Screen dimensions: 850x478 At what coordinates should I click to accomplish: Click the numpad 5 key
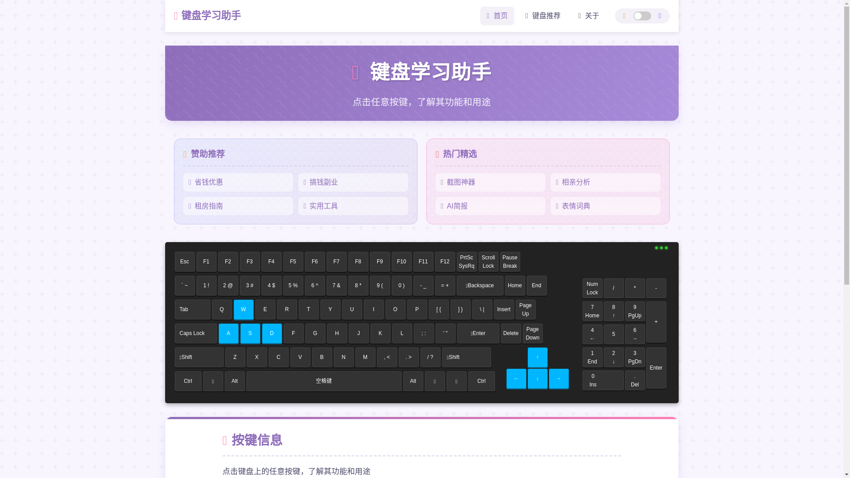(x=614, y=334)
